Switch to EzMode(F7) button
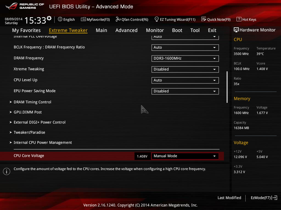The height and width of the screenshot is (210, 281). coord(264,198)
